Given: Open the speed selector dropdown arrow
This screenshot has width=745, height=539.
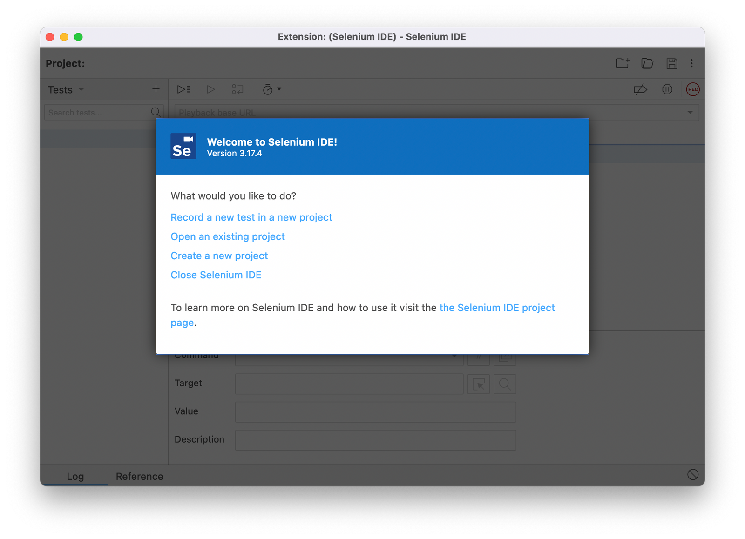Looking at the screenshot, I should (x=278, y=89).
